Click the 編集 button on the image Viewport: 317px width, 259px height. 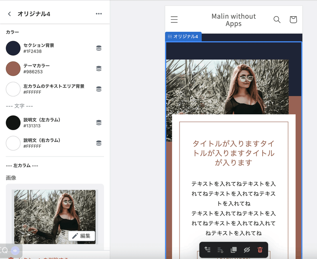tap(82, 236)
